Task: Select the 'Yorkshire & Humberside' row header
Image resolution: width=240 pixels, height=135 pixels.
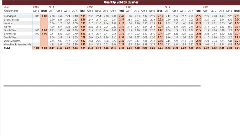Action: tap(18, 45)
